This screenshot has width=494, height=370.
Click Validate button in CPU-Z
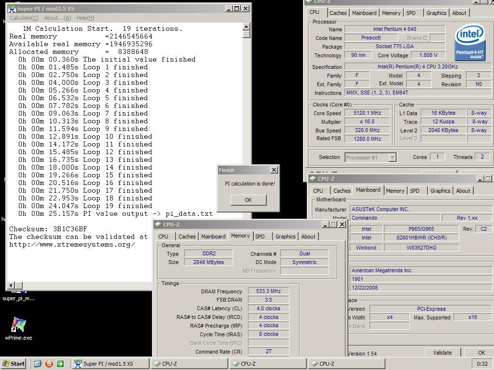point(442,352)
